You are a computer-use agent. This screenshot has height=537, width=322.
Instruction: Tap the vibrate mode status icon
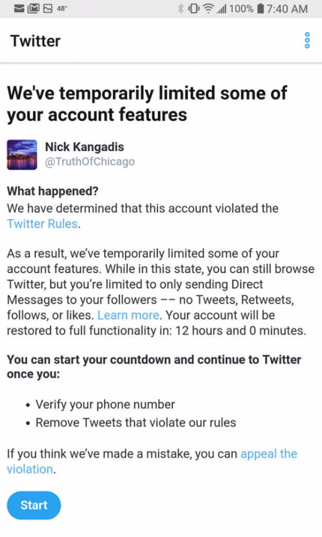click(194, 9)
